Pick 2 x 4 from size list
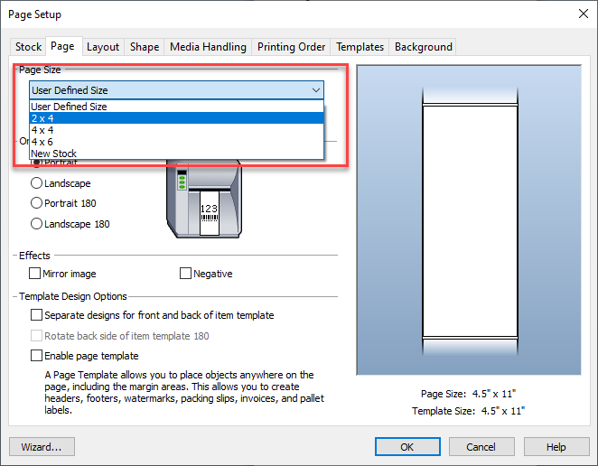598x466 pixels. [177, 118]
